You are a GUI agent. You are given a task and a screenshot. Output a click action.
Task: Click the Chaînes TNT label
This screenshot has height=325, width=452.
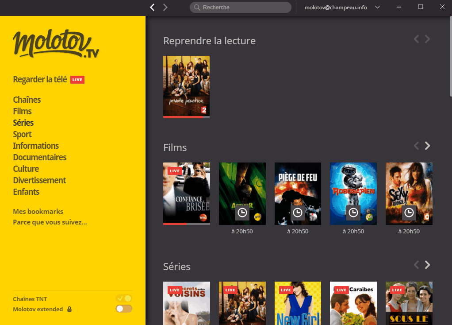tap(30, 299)
